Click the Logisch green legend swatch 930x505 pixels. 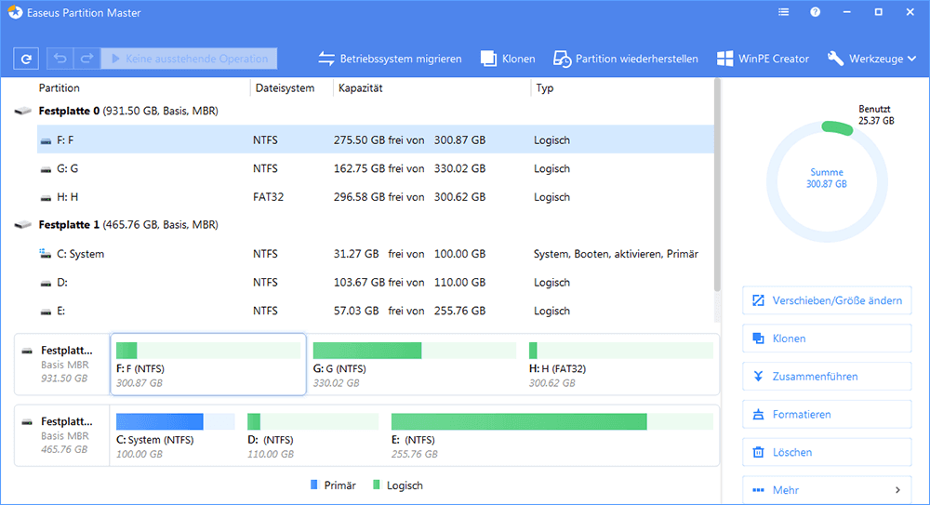pyautogui.click(x=376, y=485)
